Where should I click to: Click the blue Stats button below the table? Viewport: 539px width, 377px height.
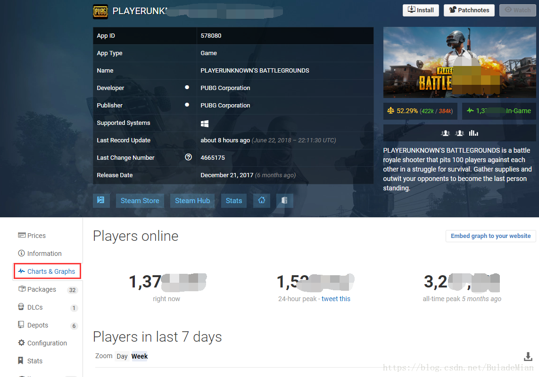click(x=234, y=200)
